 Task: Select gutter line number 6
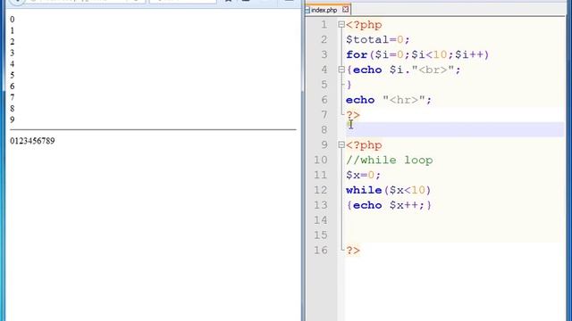click(324, 100)
